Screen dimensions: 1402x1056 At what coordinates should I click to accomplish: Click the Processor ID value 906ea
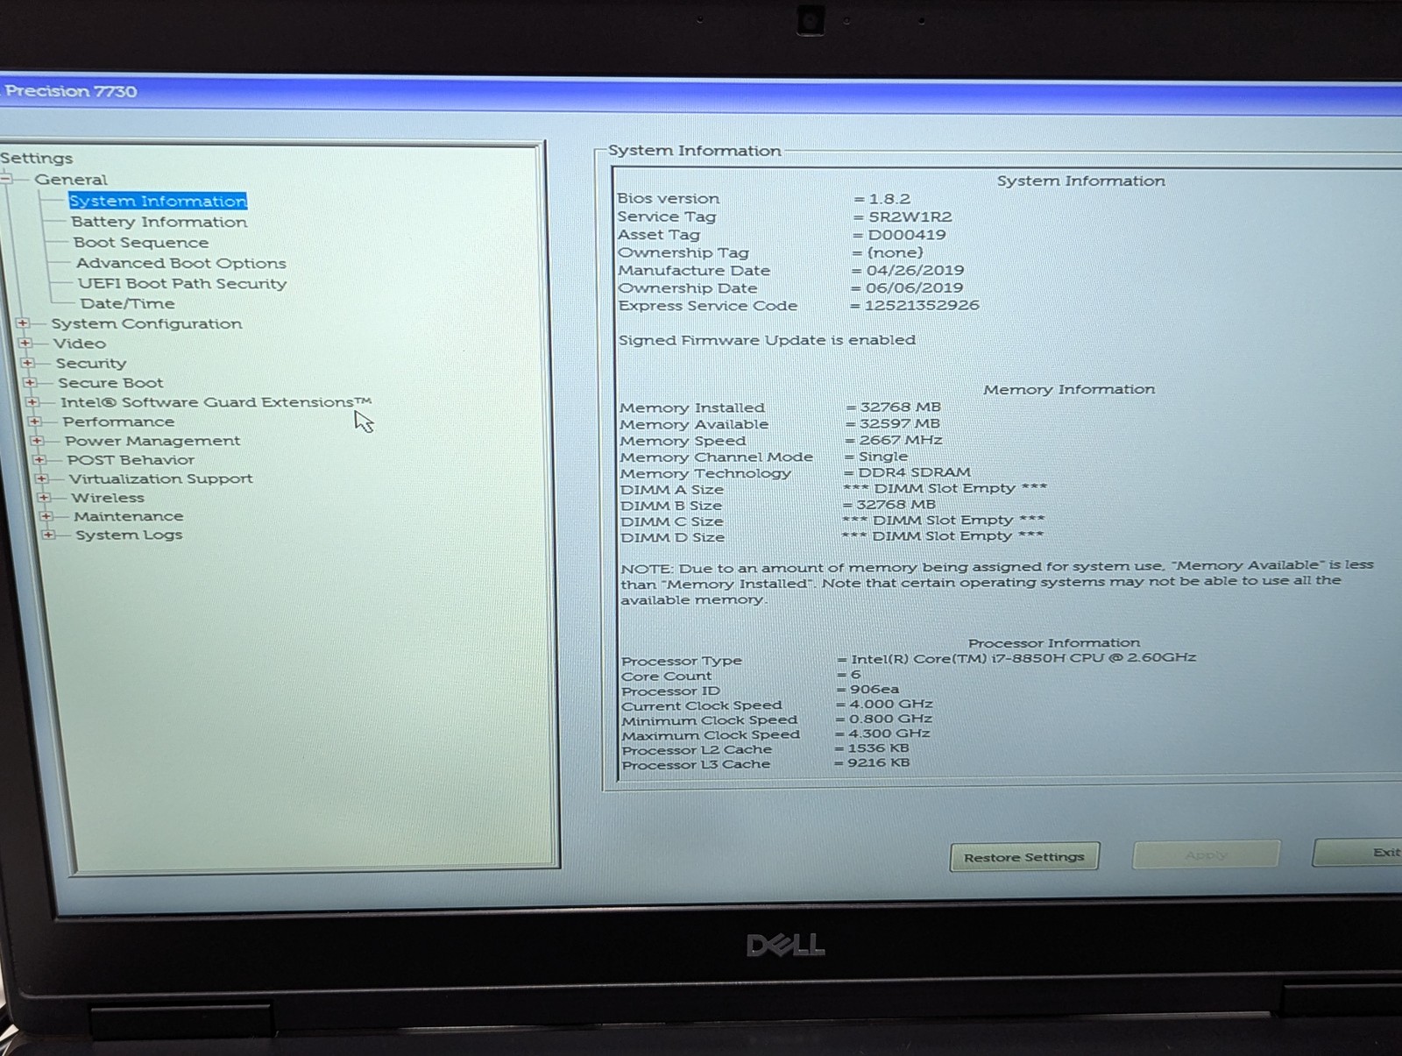(874, 690)
